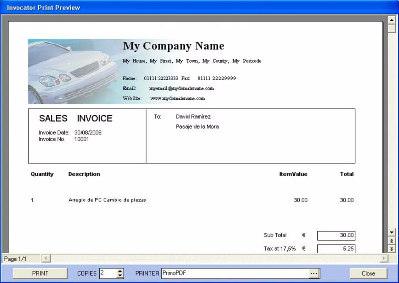Click the vertical scrollbar thumb
Screen dimensions: 399x283
pyautogui.click(x=392, y=28)
